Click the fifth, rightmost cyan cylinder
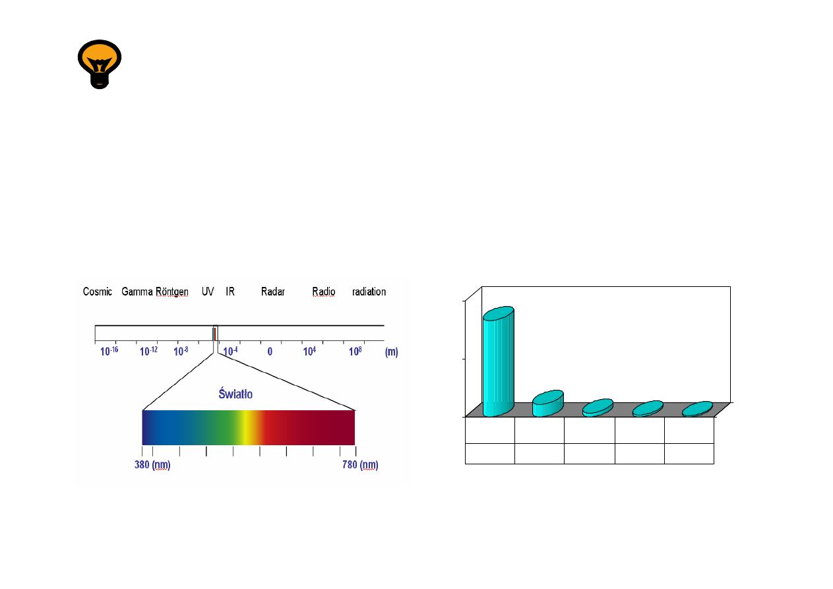 tap(697, 409)
